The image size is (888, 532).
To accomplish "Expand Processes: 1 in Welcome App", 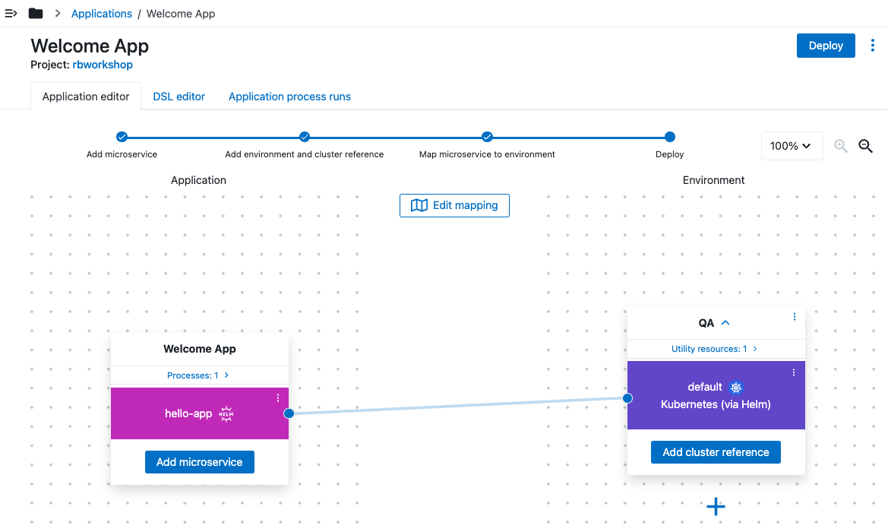I will click(198, 375).
